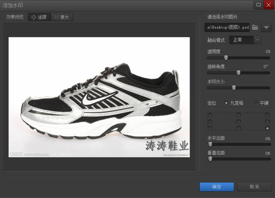Choose the top-center grid position dot
This screenshot has width=275, height=198.
(238, 115)
